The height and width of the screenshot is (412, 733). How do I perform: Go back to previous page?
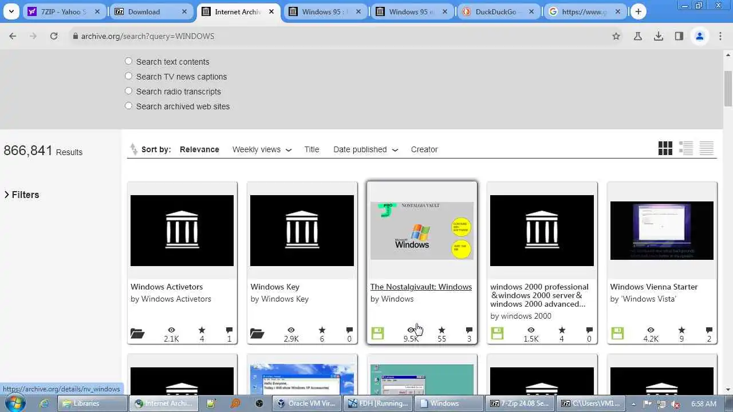click(13, 36)
